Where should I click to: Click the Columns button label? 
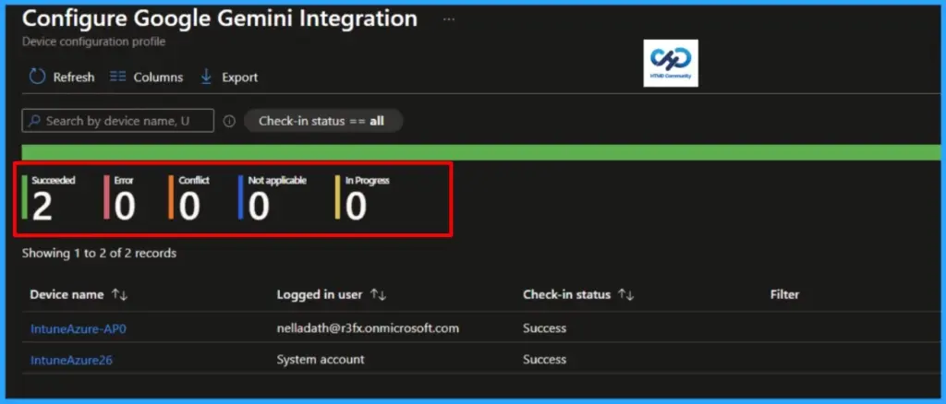[158, 77]
